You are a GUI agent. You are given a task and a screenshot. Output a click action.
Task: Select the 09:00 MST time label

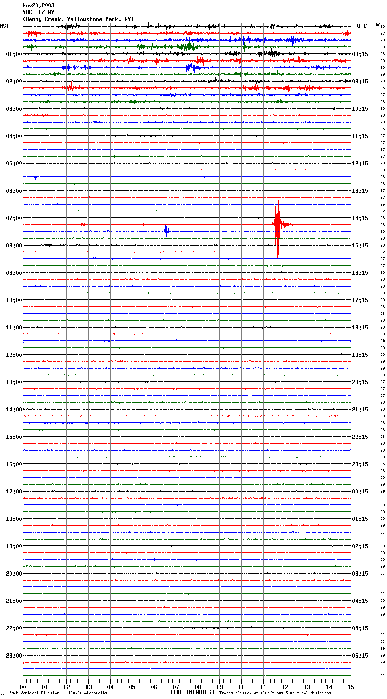pos(14,273)
